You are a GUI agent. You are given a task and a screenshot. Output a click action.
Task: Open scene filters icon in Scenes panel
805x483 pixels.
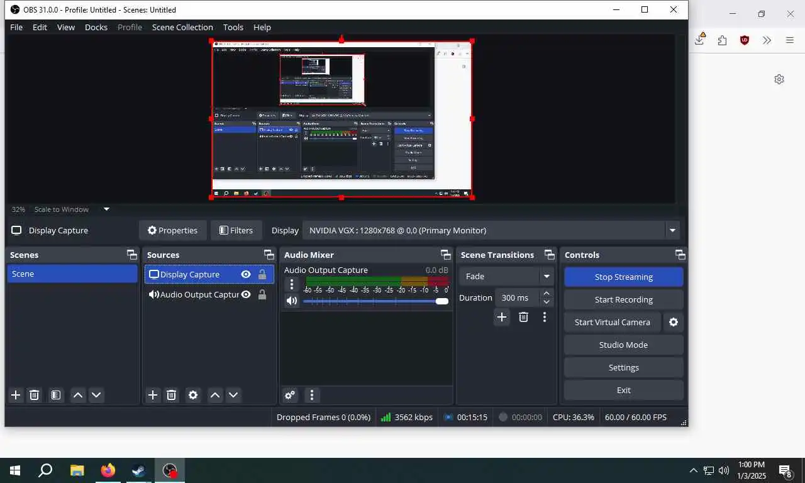pyautogui.click(x=56, y=395)
